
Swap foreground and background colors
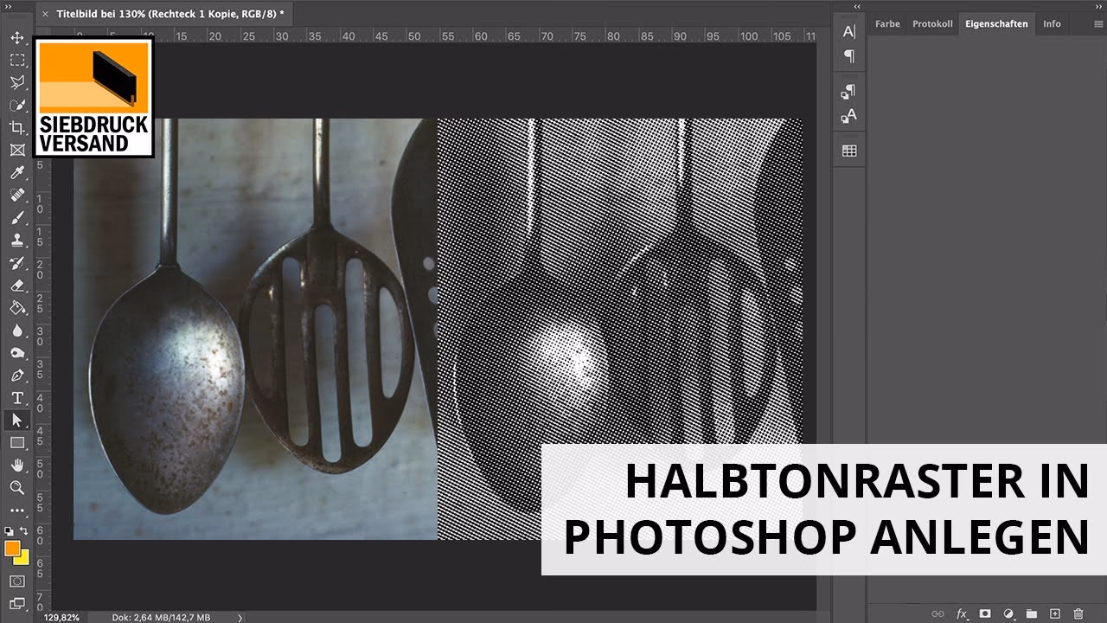click(x=24, y=530)
